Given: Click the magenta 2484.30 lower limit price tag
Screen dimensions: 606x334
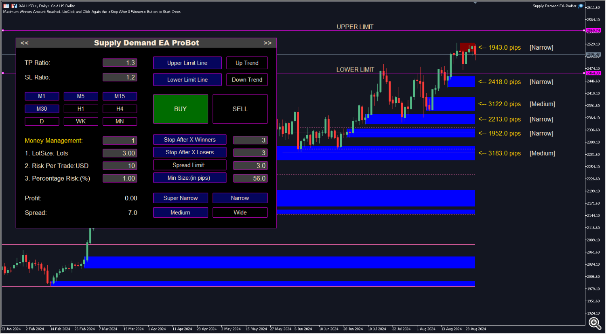Looking at the screenshot, I should pyautogui.click(x=593, y=73).
